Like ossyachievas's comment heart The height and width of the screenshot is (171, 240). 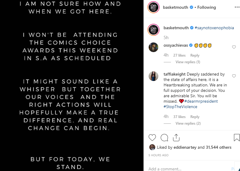pos(234,47)
